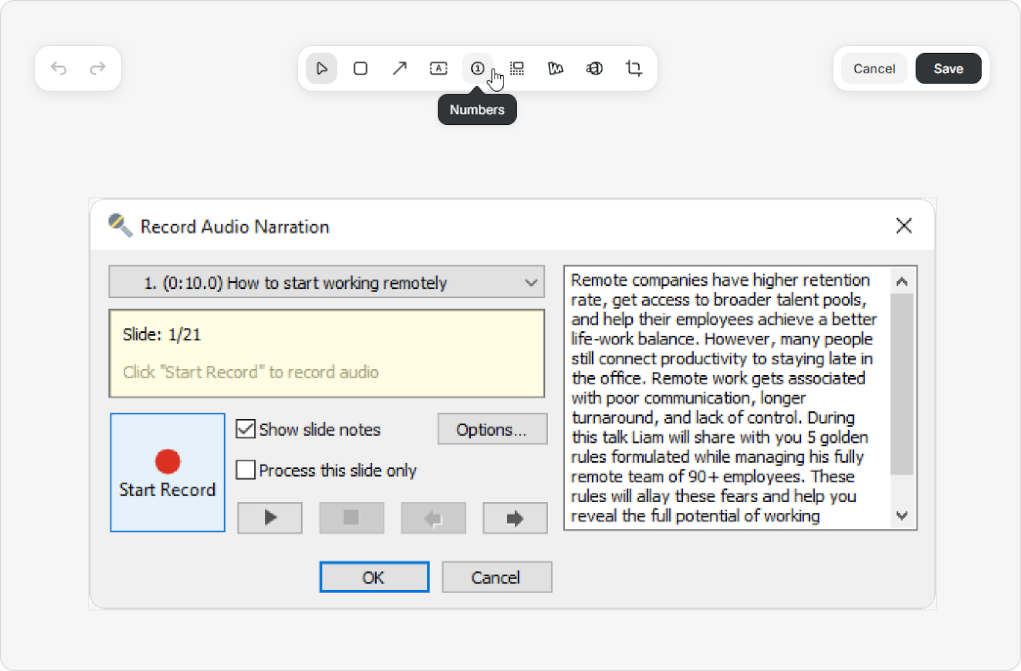The height and width of the screenshot is (671, 1021).
Task: Open the Options... dialog
Action: (x=492, y=429)
